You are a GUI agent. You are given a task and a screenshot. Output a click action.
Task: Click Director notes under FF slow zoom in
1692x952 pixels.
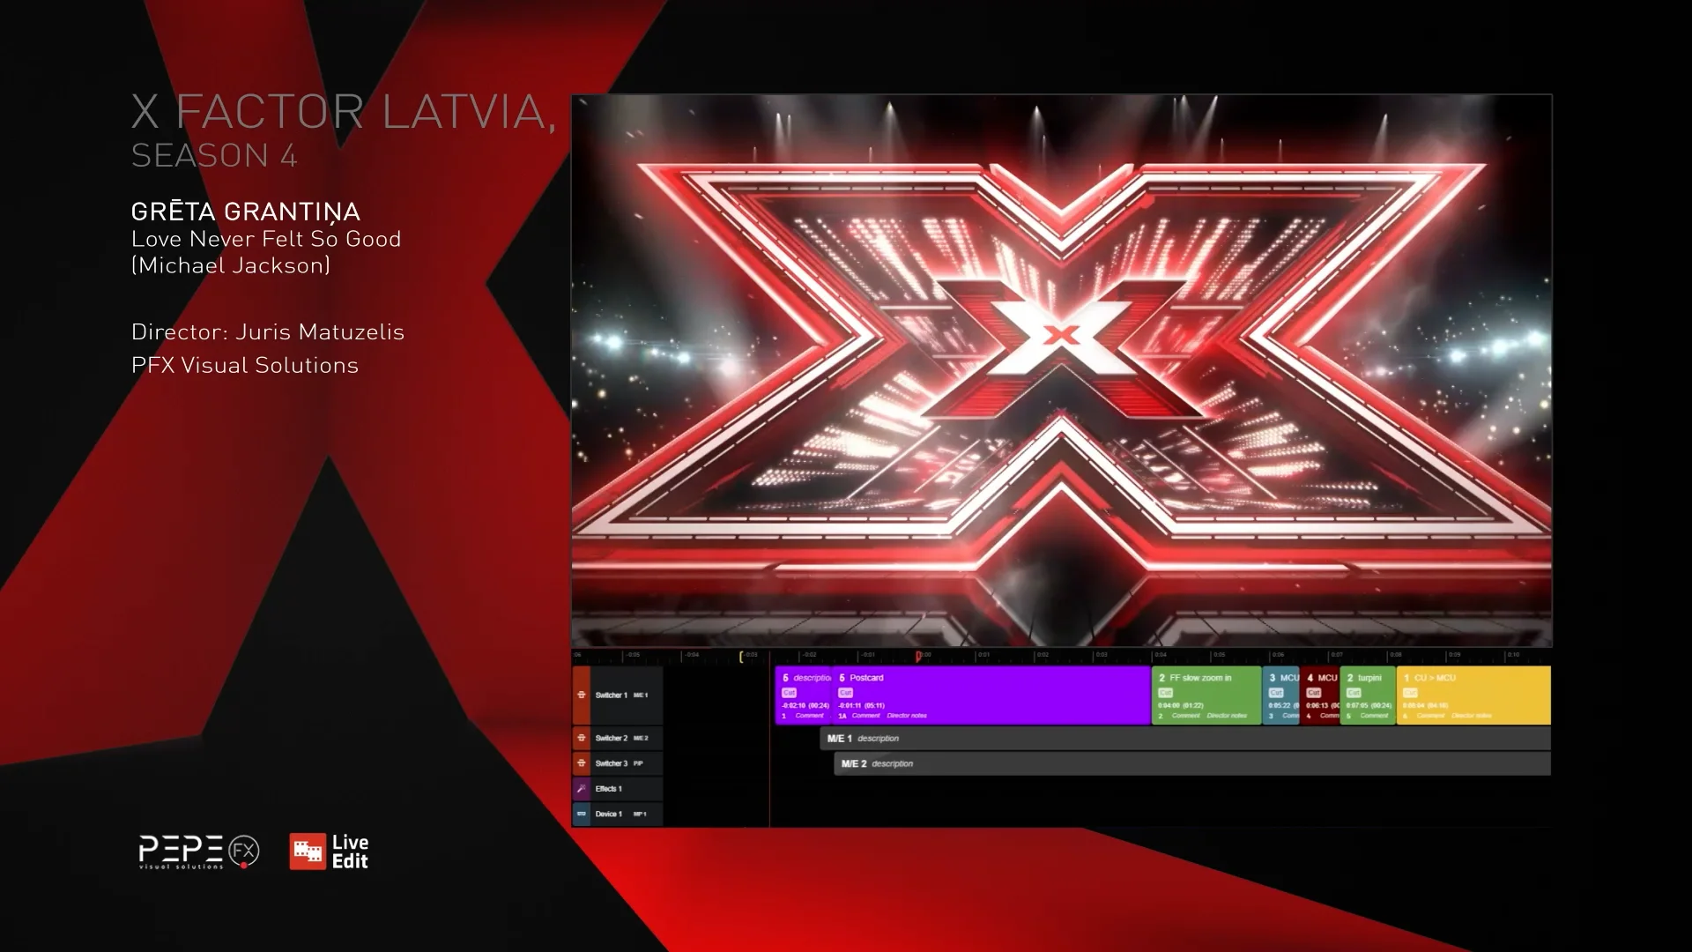tap(1227, 716)
